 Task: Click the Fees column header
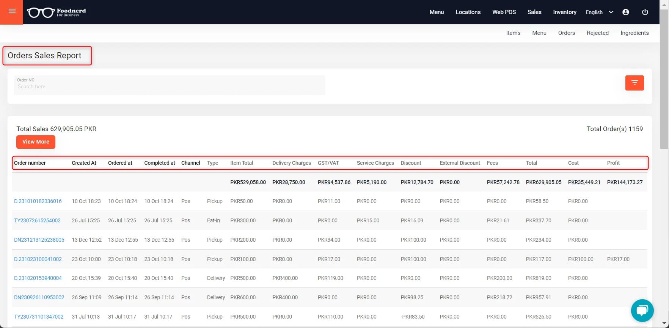tap(492, 163)
